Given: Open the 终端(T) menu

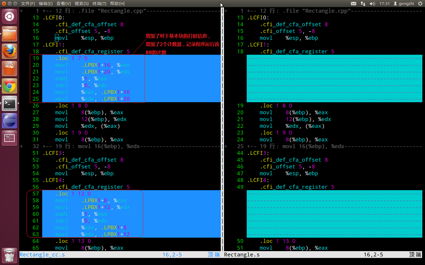Looking at the screenshot, I should coord(99,3).
